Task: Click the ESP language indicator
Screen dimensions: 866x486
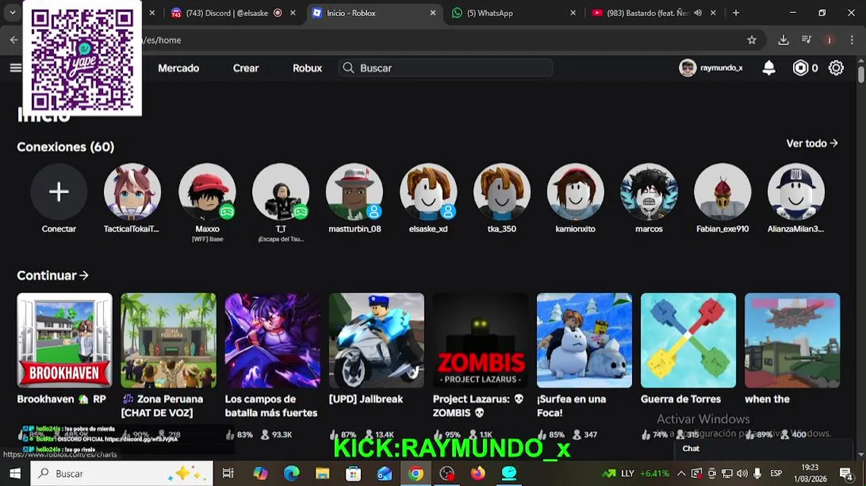Action: [776, 473]
